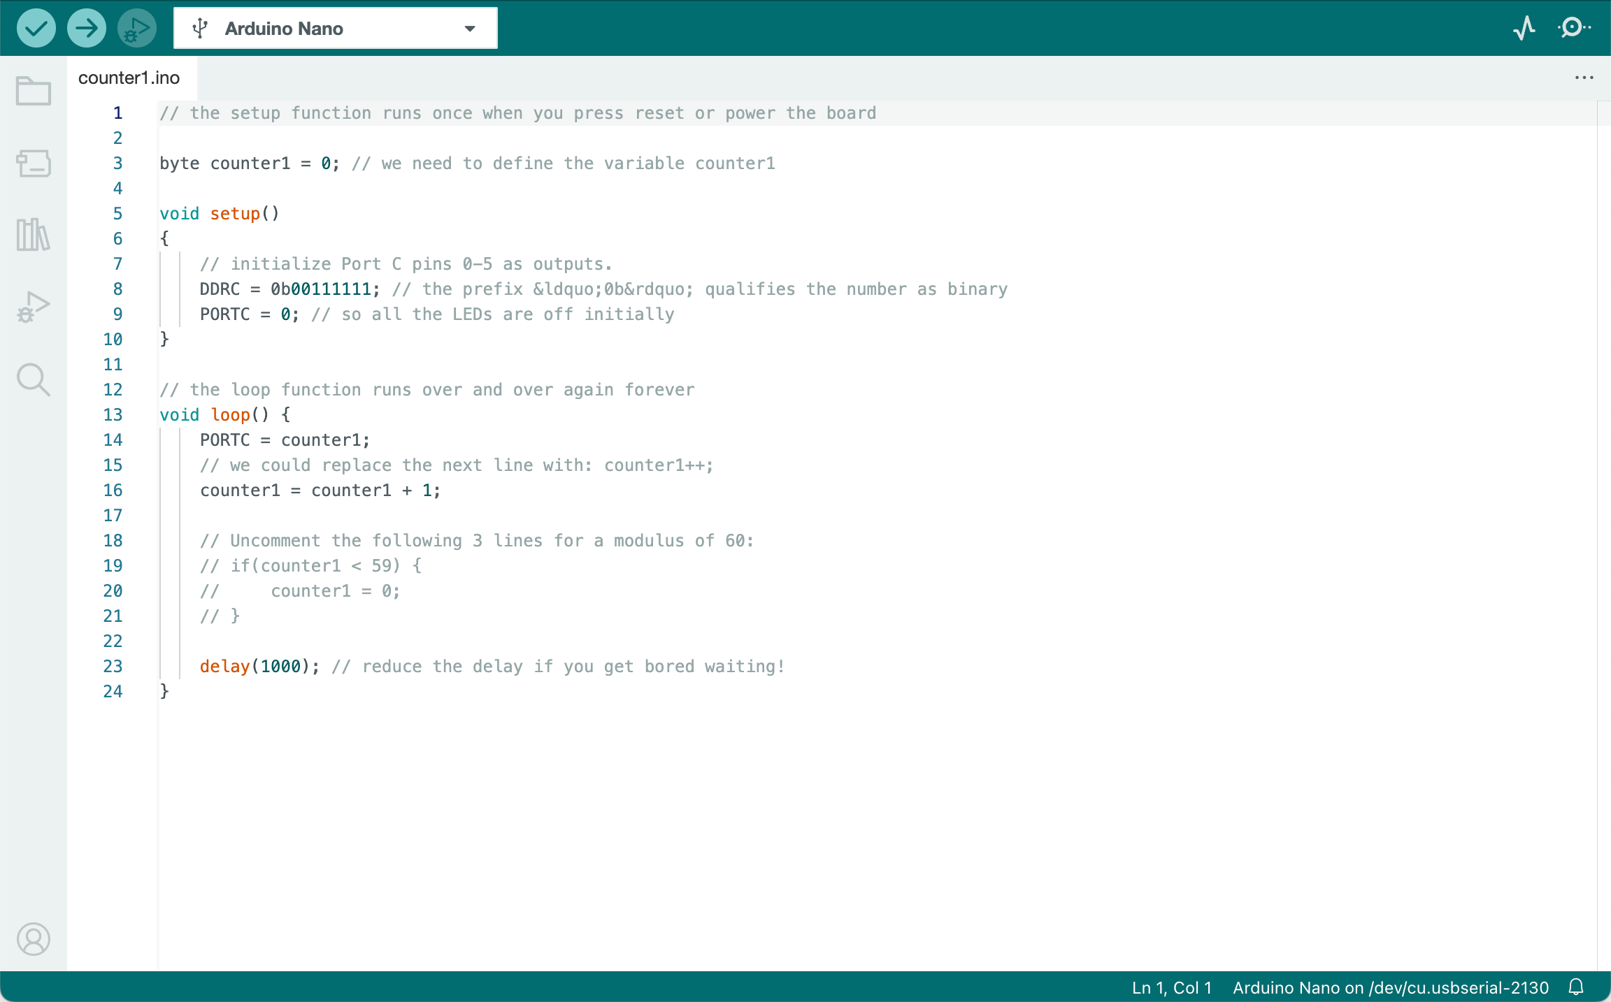Viewport: 1611px width, 1002px height.
Task: Click the 'setup' function name
Action: [235, 214]
